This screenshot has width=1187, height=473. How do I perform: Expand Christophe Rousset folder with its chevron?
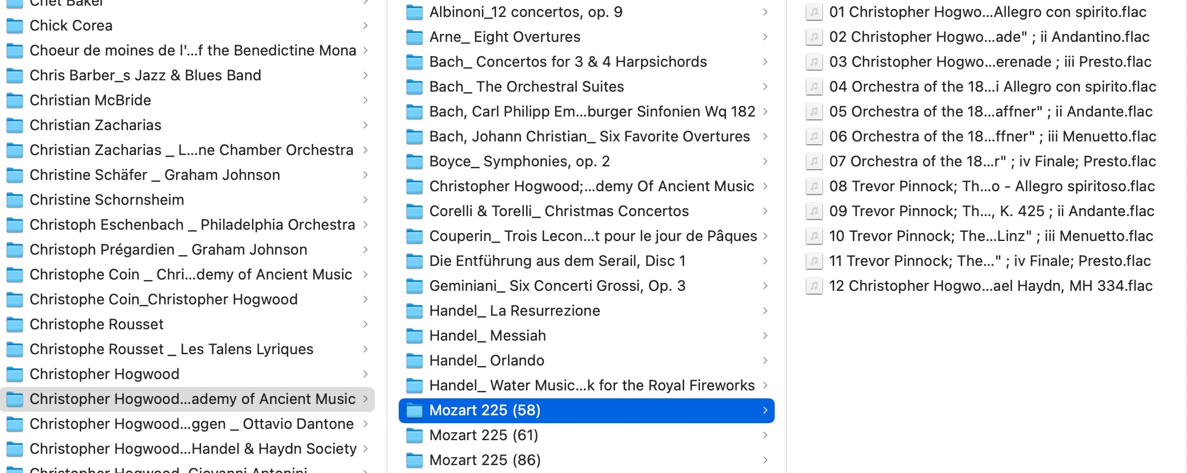(365, 324)
